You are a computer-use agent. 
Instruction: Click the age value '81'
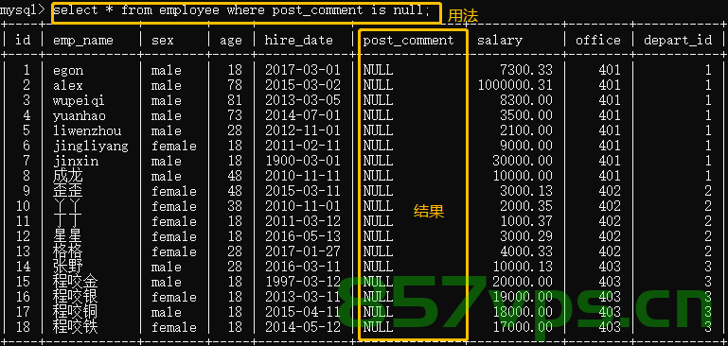pyautogui.click(x=235, y=100)
